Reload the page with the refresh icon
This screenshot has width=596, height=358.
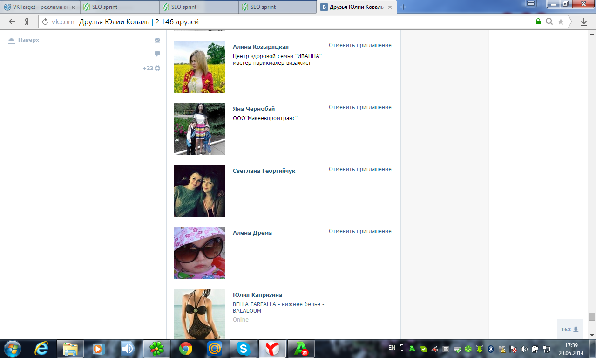(x=45, y=21)
